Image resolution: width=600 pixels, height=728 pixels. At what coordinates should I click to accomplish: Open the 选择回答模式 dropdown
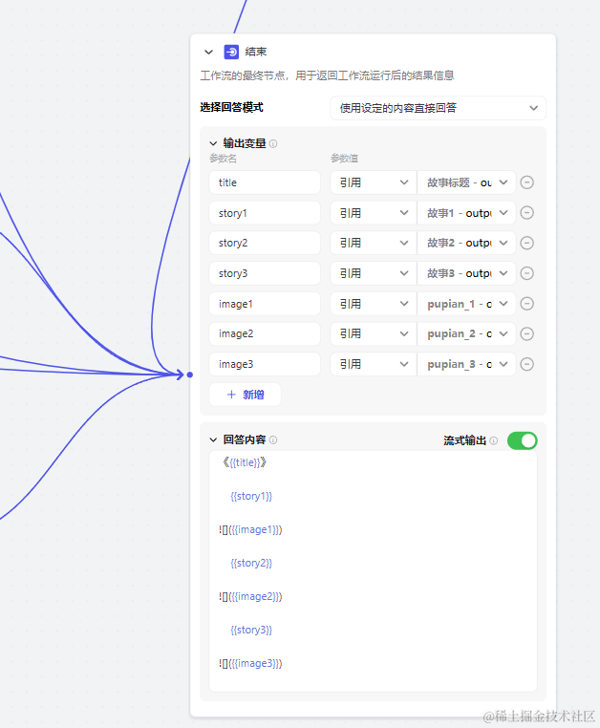coord(438,108)
